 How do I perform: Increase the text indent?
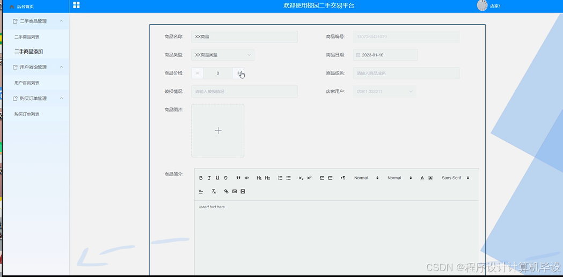(x=330, y=178)
